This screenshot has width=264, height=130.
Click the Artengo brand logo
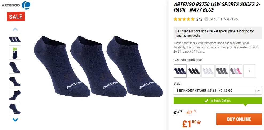pos(16,5)
